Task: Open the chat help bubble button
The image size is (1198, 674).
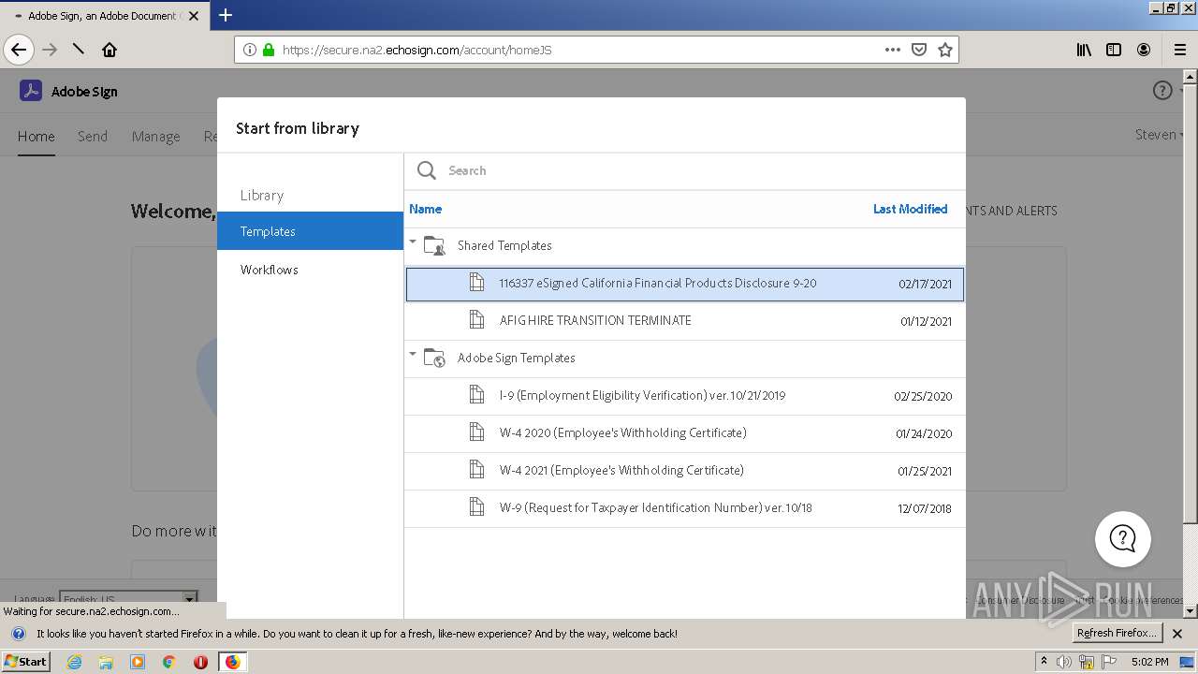Action: (1122, 539)
